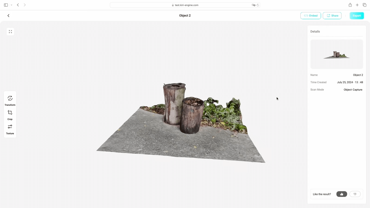
Task: Go back one page in Safari
Action: pos(18,5)
